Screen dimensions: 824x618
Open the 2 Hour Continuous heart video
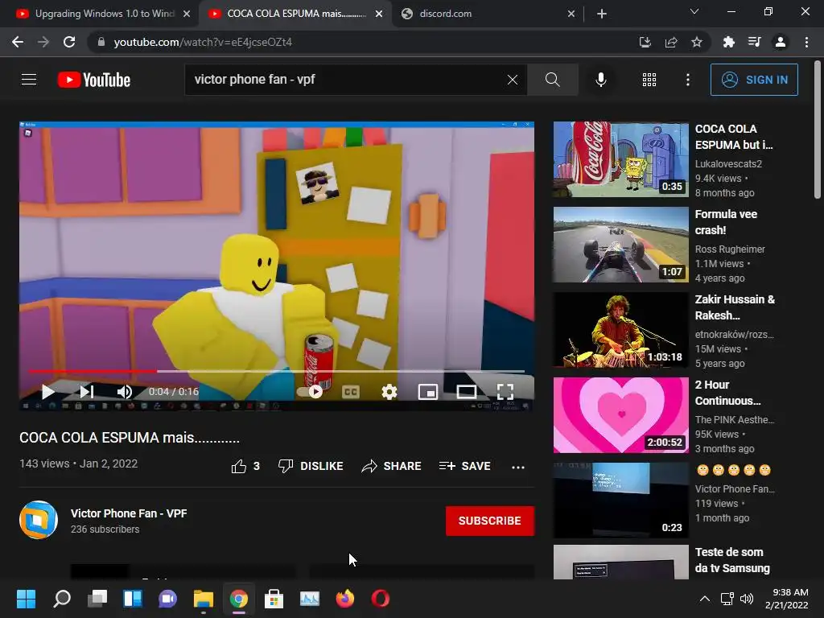620,415
